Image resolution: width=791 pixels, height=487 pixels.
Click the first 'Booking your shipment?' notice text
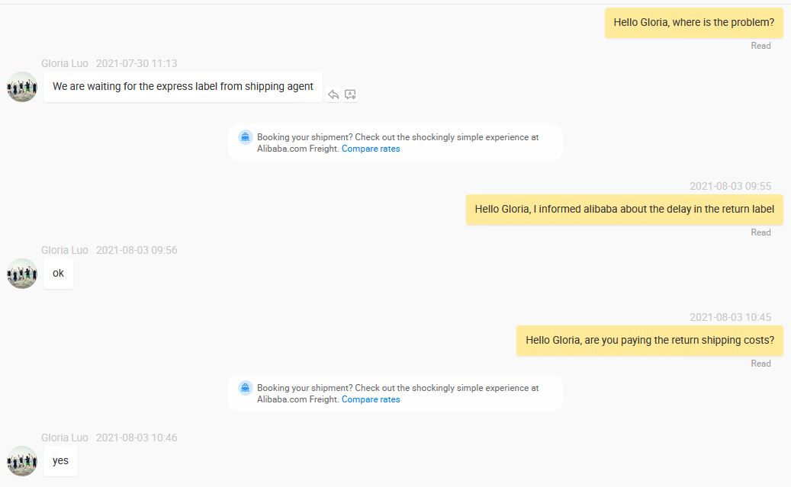[x=397, y=143]
